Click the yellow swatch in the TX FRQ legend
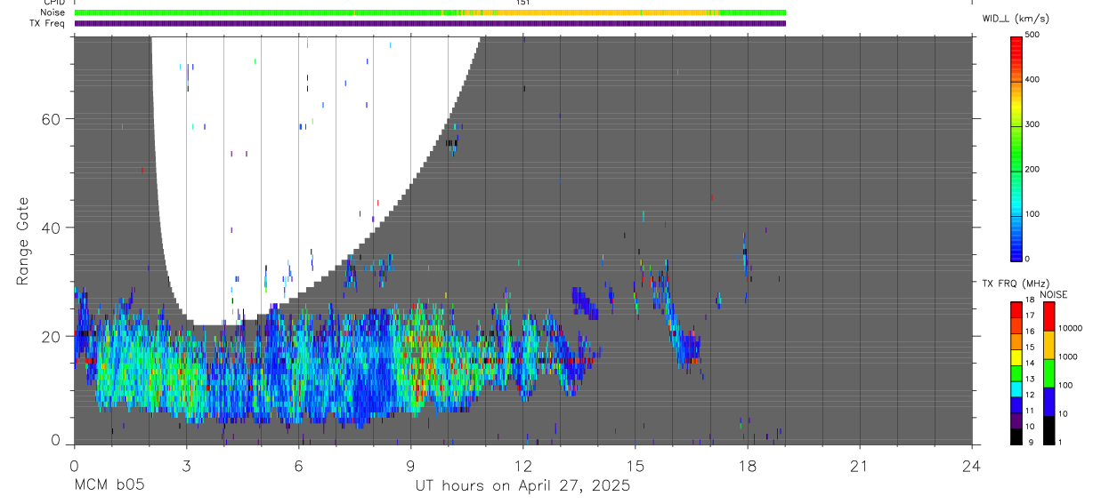The width and height of the screenshot is (1093, 504). click(x=1016, y=357)
